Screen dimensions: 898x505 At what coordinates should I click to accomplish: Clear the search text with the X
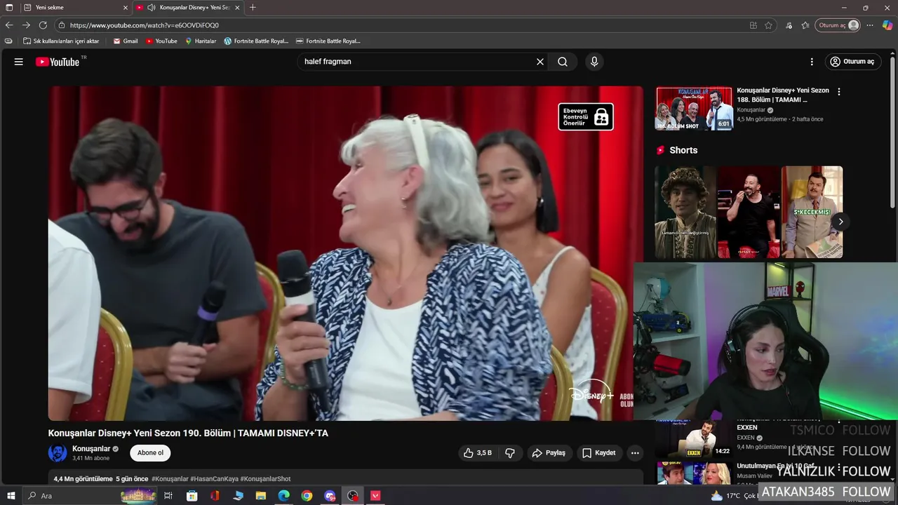point(540,62)
